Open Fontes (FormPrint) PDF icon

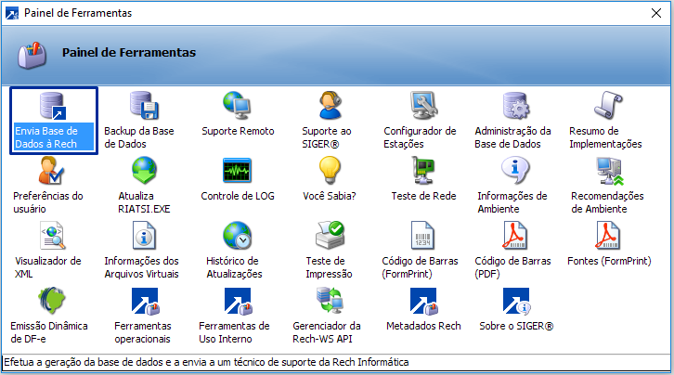pos(608,236)
